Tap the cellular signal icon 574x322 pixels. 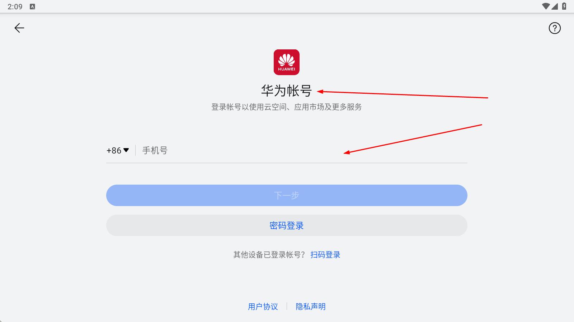555,6
